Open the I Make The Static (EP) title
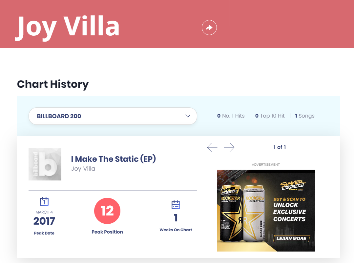 click(114, 159)
